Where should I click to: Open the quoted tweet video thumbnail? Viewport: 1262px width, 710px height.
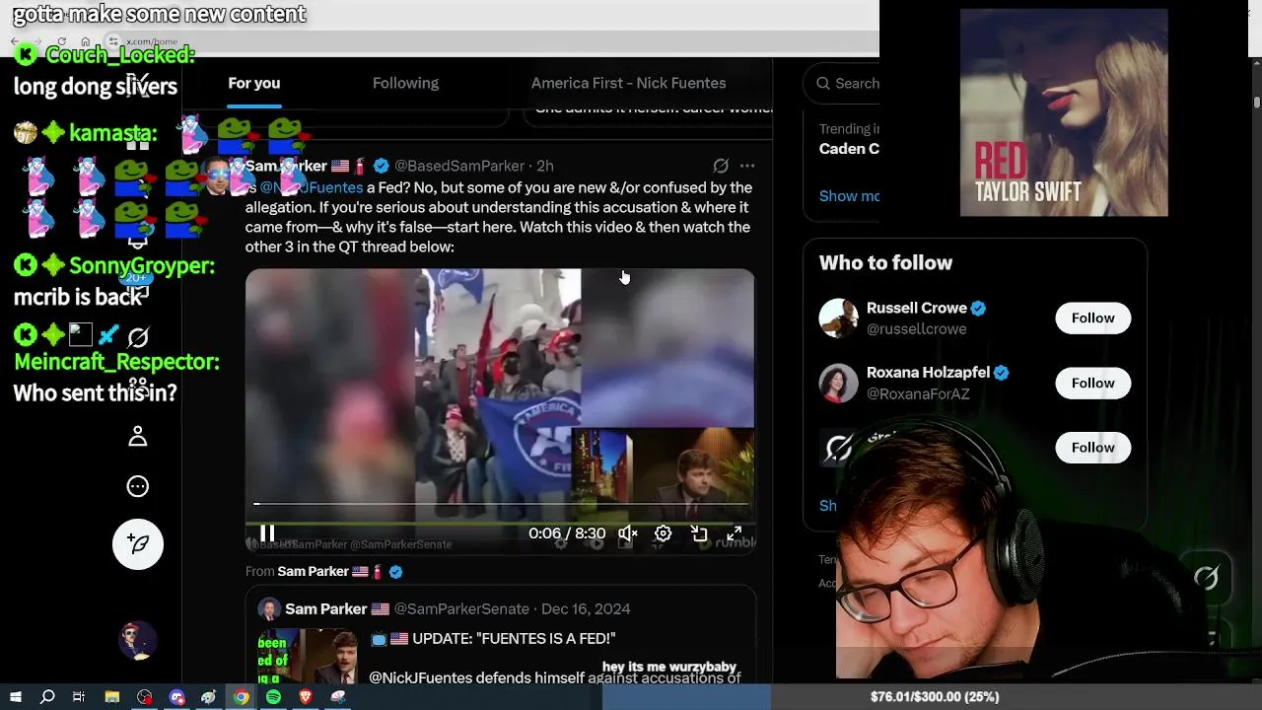(307, 656)
